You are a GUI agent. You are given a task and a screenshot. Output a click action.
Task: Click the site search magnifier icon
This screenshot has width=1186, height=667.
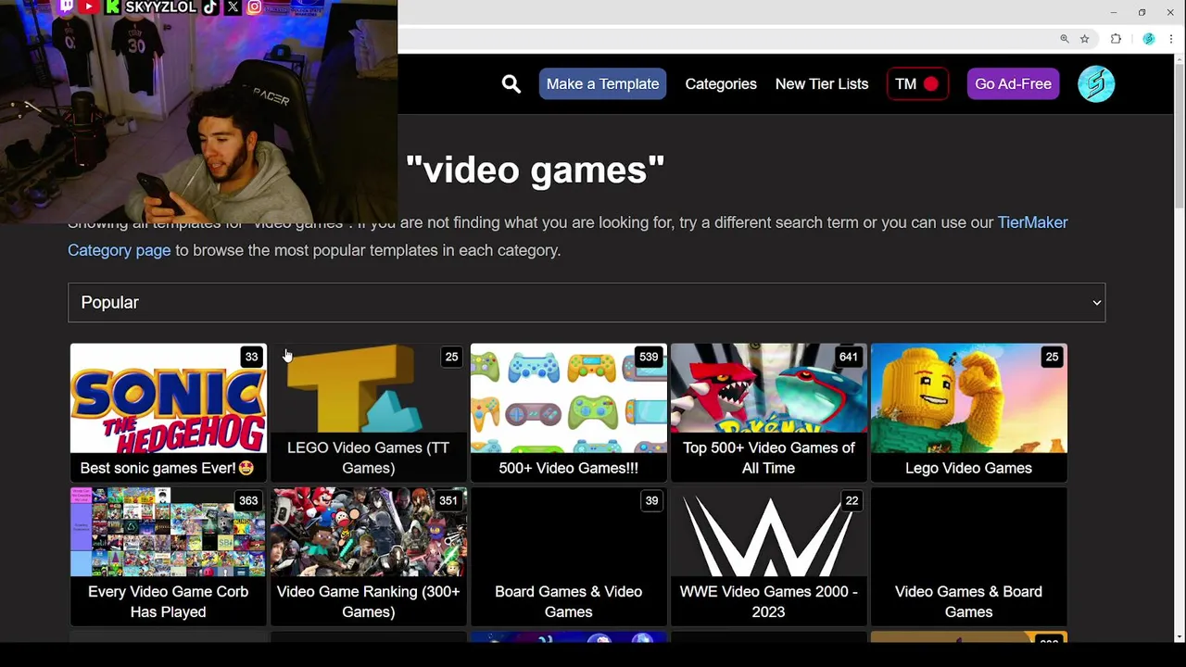coord(511,84)
